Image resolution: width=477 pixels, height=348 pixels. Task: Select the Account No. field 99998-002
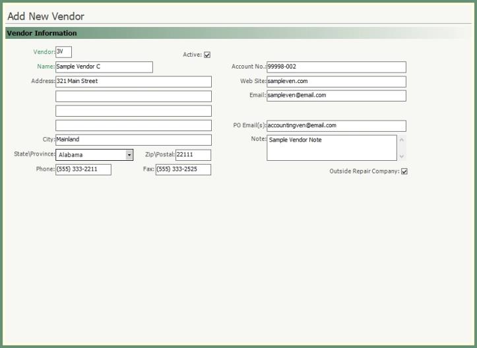pyautogui.click(x=336, y=67)
